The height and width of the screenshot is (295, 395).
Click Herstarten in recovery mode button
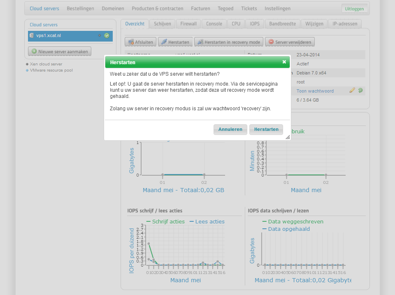[x=228, y=42]
